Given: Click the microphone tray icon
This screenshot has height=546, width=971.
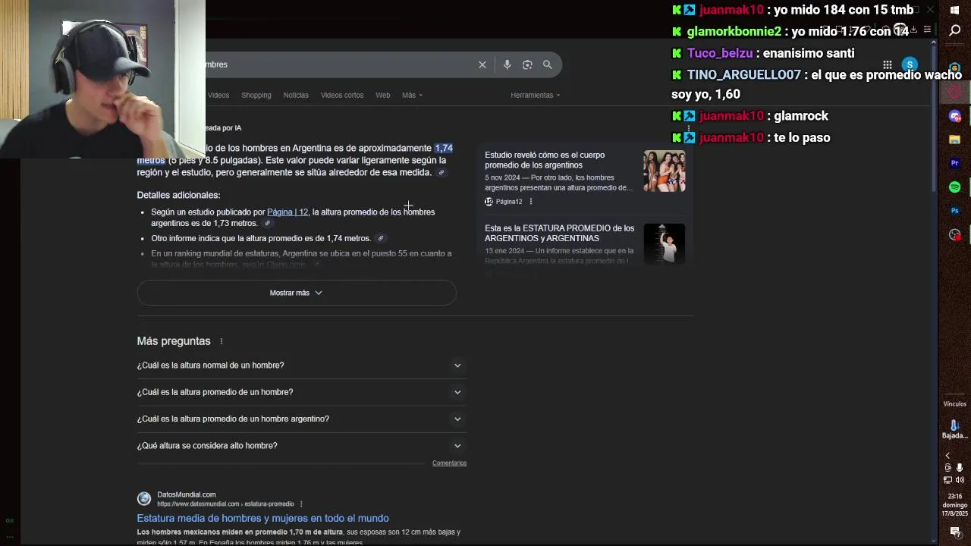Looking at the screenshot, I should [x=960, y=468].
